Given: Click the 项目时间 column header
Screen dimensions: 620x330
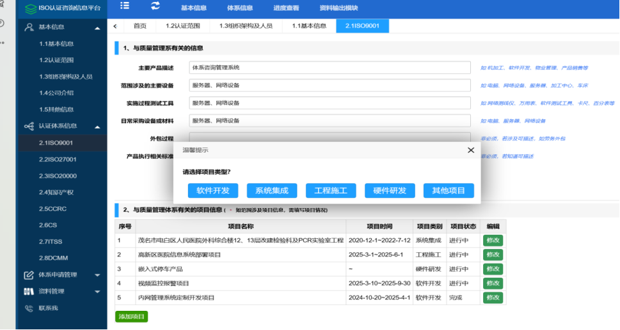Looking at the screenshot, I should 379,227.
